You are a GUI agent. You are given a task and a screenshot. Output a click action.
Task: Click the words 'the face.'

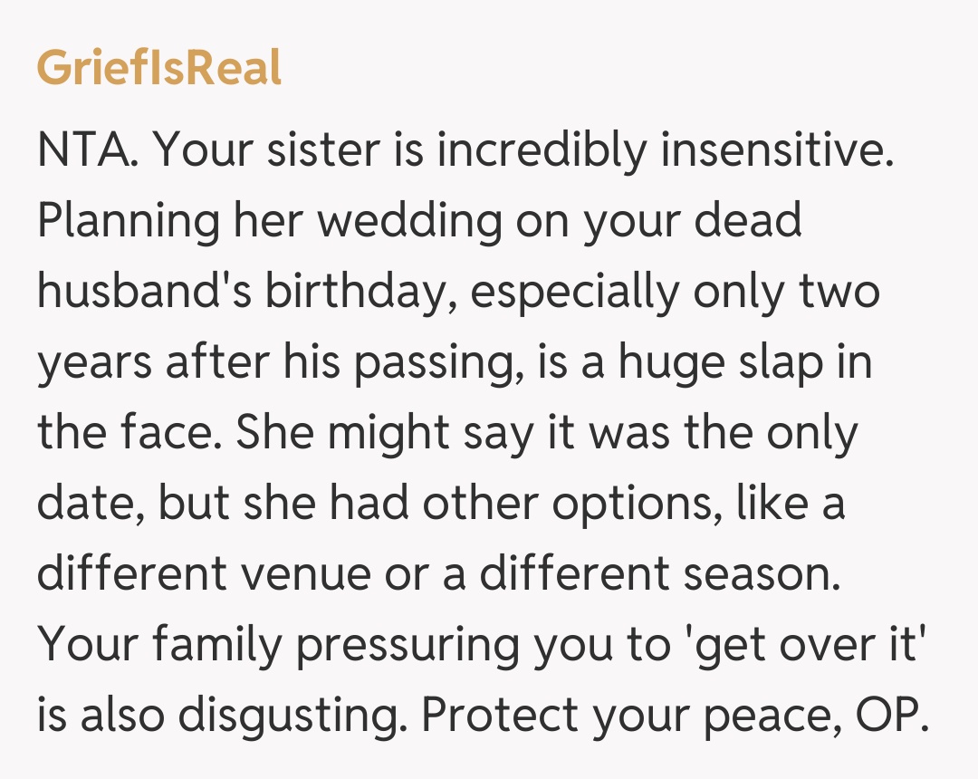pos(130,434)
